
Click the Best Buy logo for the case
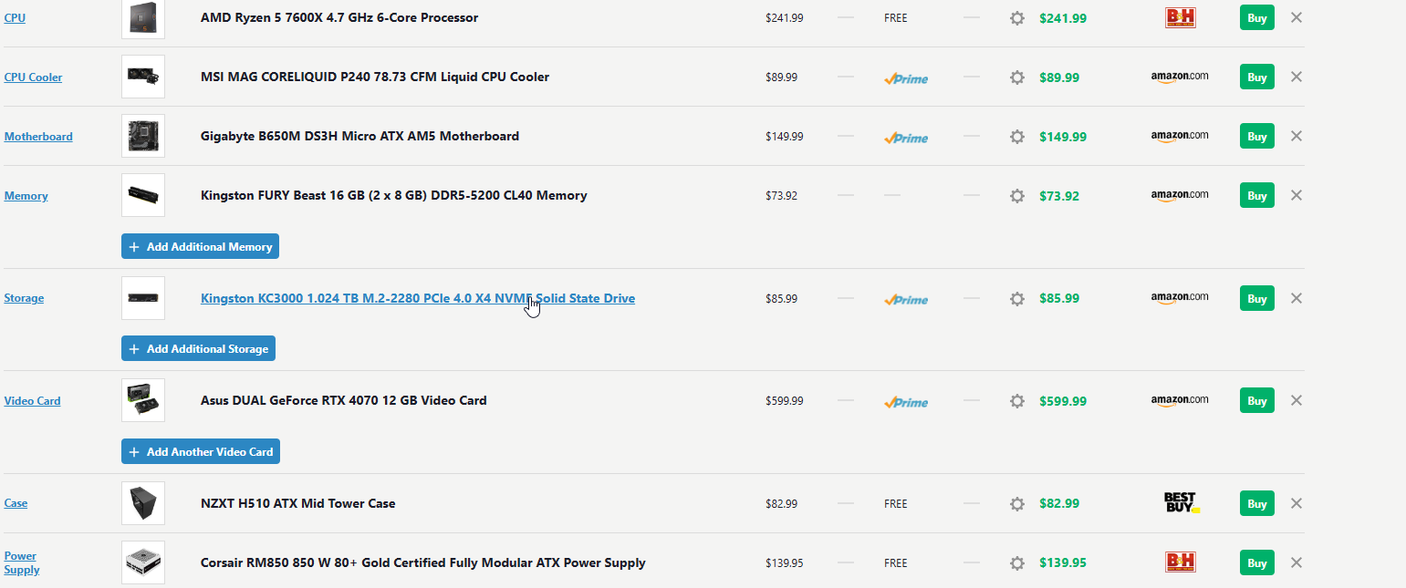(1181, 502)
